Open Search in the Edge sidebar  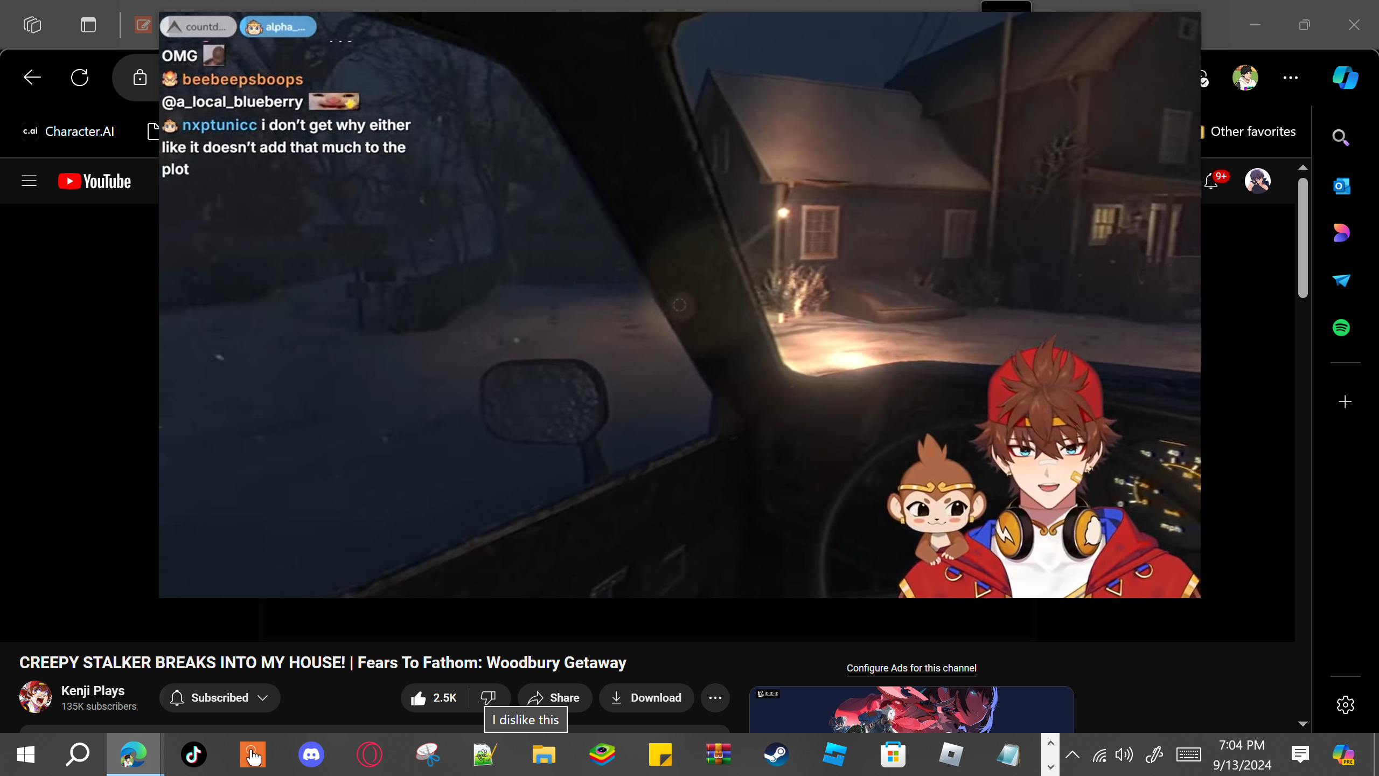click(1341, 138)
